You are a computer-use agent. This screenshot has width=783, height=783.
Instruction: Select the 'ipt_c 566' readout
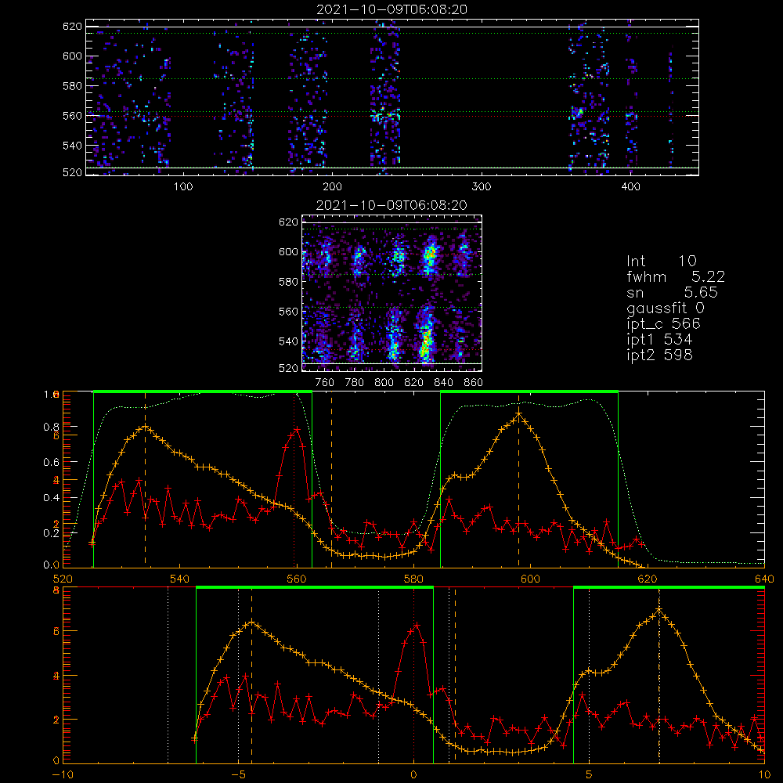tap(664, 323)
